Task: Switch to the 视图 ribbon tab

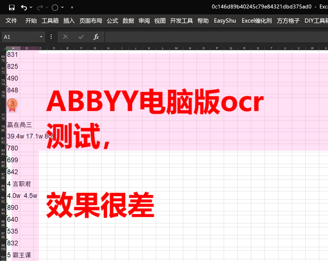Action: coord(160,21)
